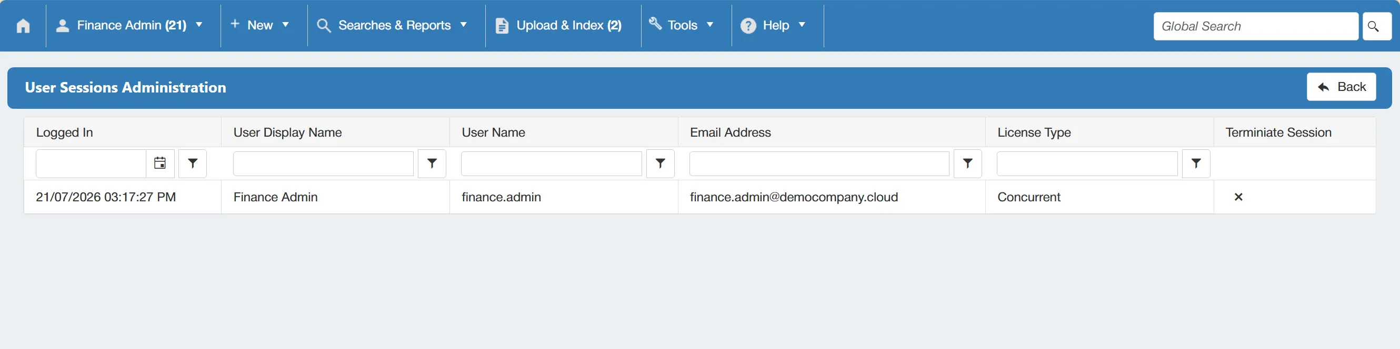The width and height of the screenshot is (1400, 349).
Task: Focus the Global Search field
Action: [1255, 26]
